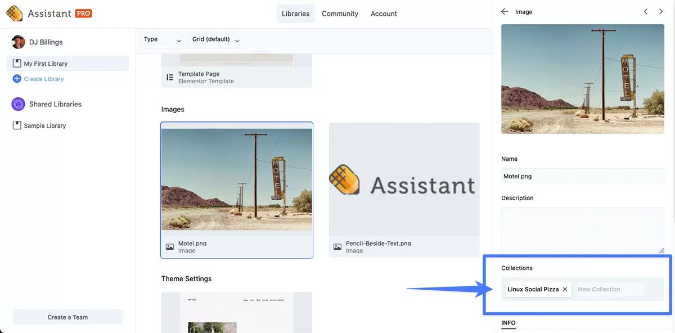Click the DJ Billings user name

point(46,42)
